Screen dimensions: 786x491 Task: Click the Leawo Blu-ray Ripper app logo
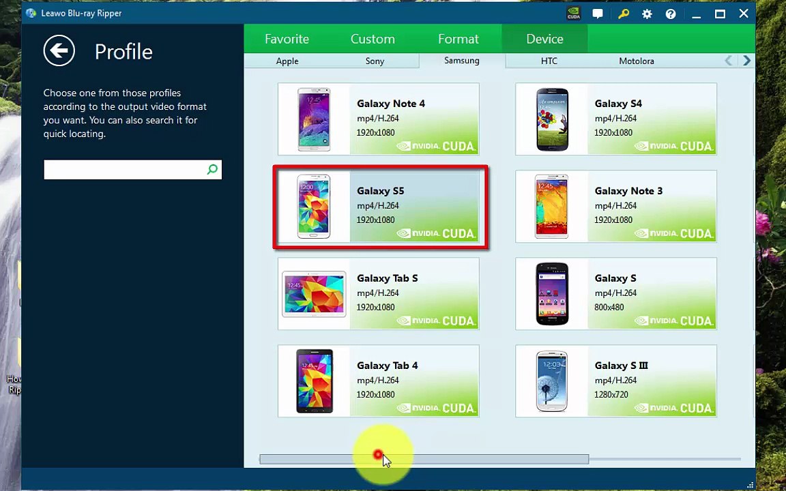click(31, 13)
